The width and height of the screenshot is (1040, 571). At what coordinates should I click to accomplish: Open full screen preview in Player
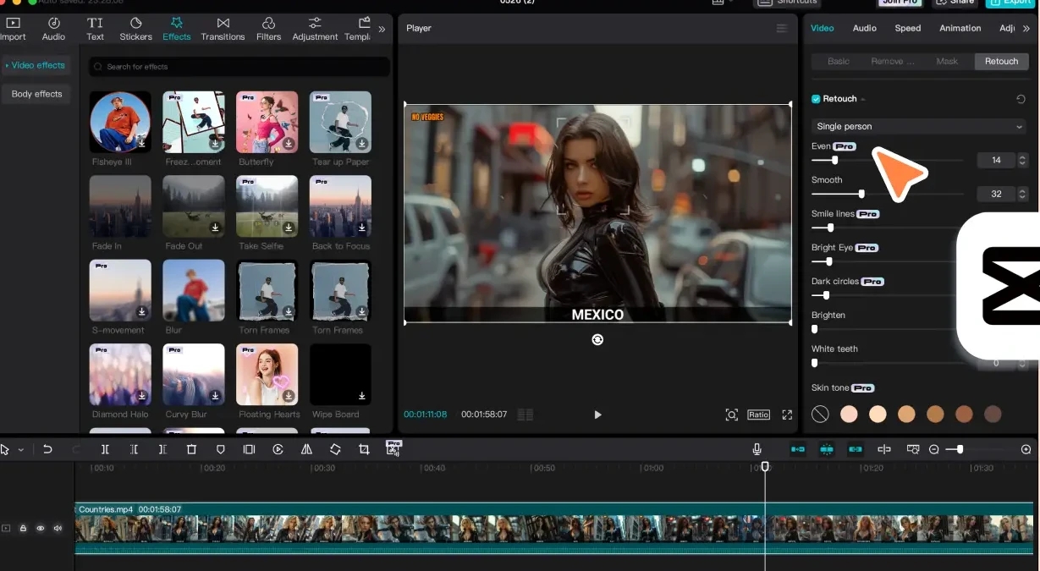[787, 415]
